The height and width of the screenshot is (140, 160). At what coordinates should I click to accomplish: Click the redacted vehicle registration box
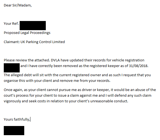pos(12,68)
